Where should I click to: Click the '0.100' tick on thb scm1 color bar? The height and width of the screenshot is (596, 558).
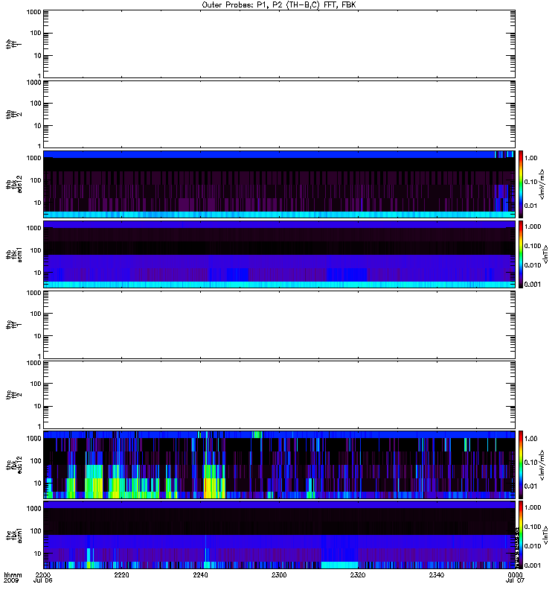point(533,246)
